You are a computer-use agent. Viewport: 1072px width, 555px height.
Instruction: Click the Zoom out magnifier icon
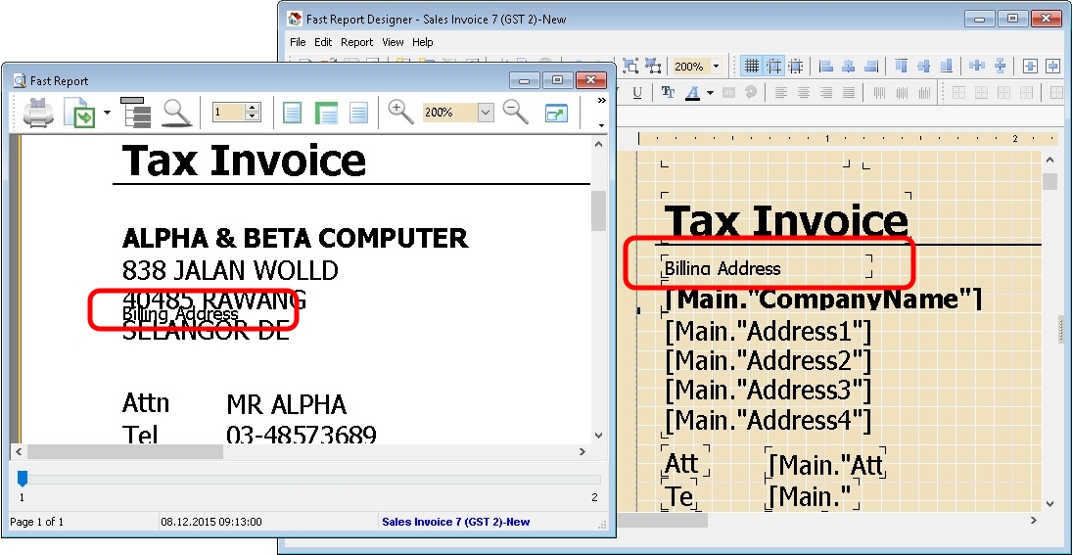pyautogui.click(x=515, y=112)
